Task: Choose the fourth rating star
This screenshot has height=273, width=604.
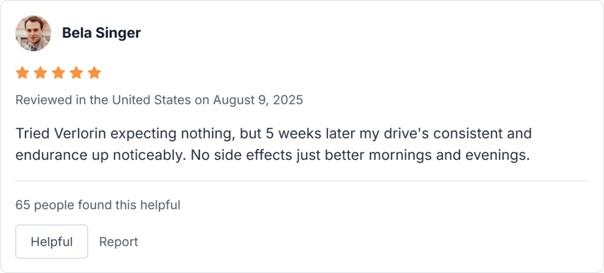Action: [76, 73]
